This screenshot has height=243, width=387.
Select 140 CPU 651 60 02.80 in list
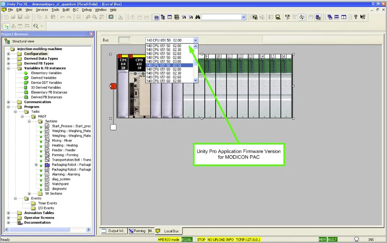(x=169, y=81)
